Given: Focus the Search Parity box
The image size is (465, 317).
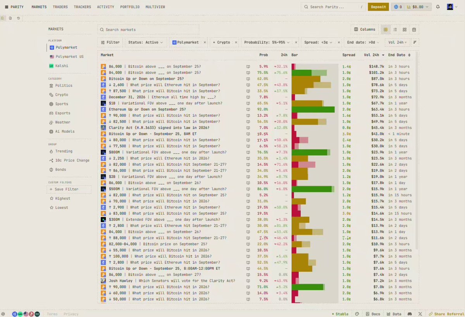Looking at the screenshot, I should point(334,7).
